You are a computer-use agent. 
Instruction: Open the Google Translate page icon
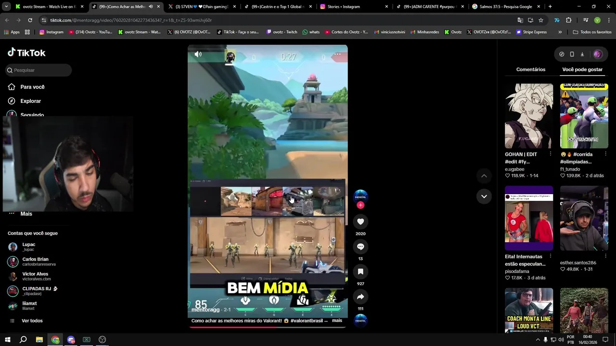(x=520, y=20)
